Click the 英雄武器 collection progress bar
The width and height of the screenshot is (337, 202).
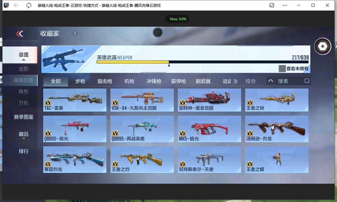(x=203, y=62)
